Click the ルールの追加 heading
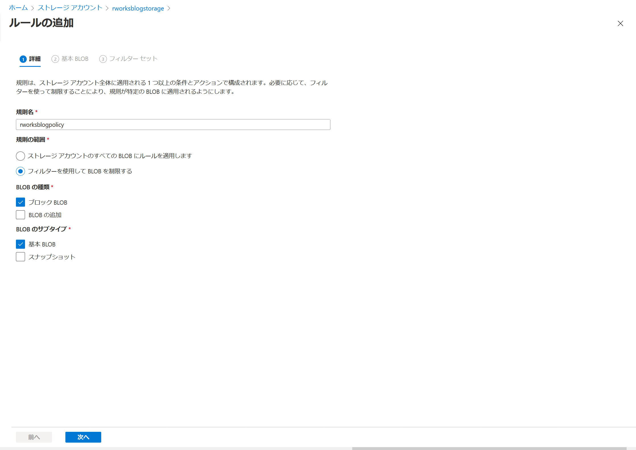Image resolution: width=636 pixels, height=450 pixels. tap(42, 23)
